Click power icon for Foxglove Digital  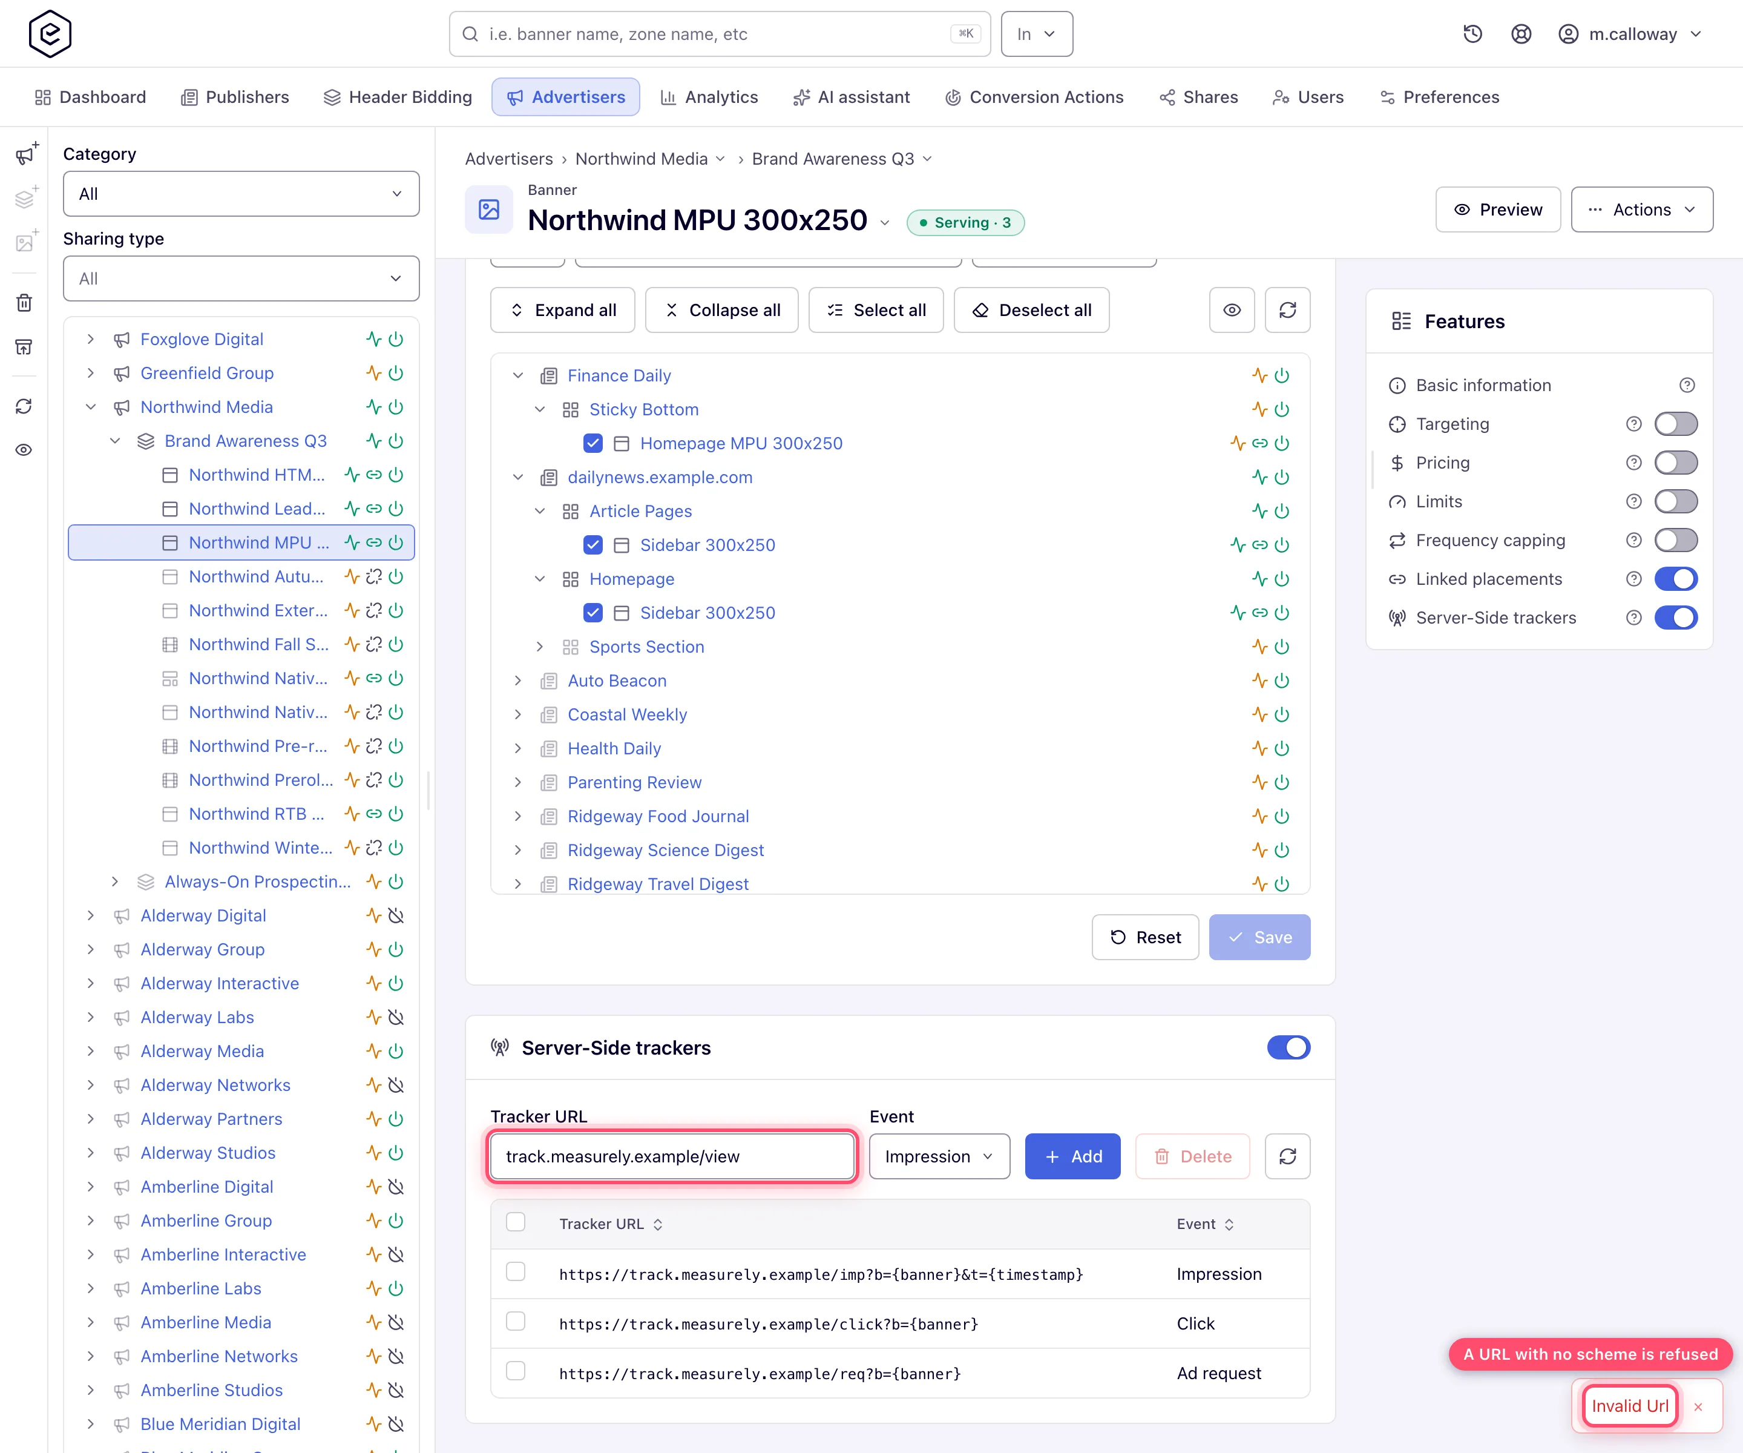396,339
